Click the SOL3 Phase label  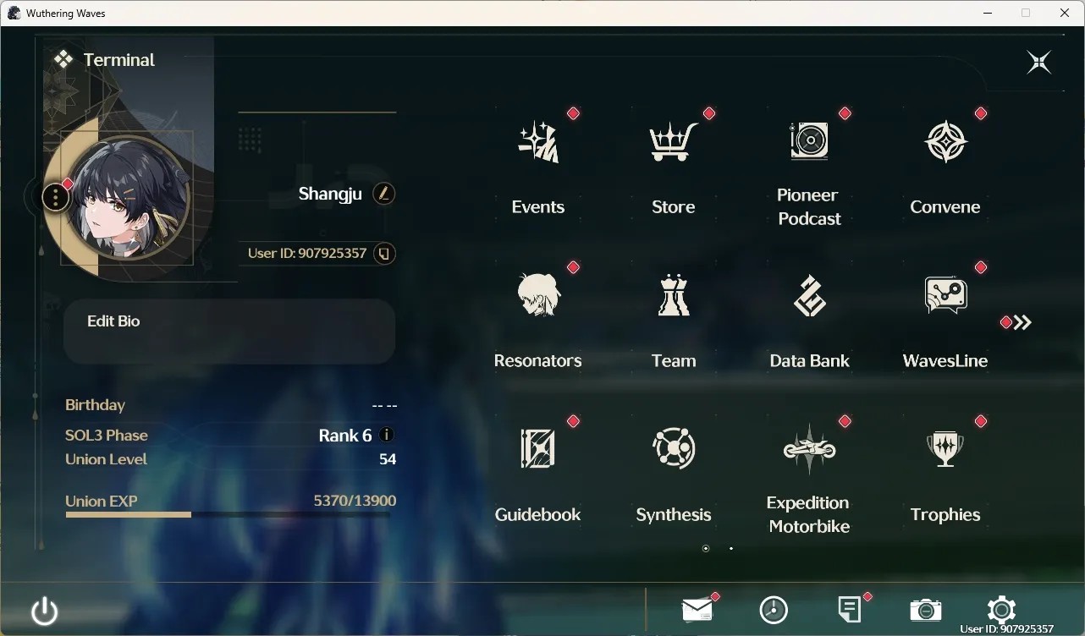(x=107, y=436)
